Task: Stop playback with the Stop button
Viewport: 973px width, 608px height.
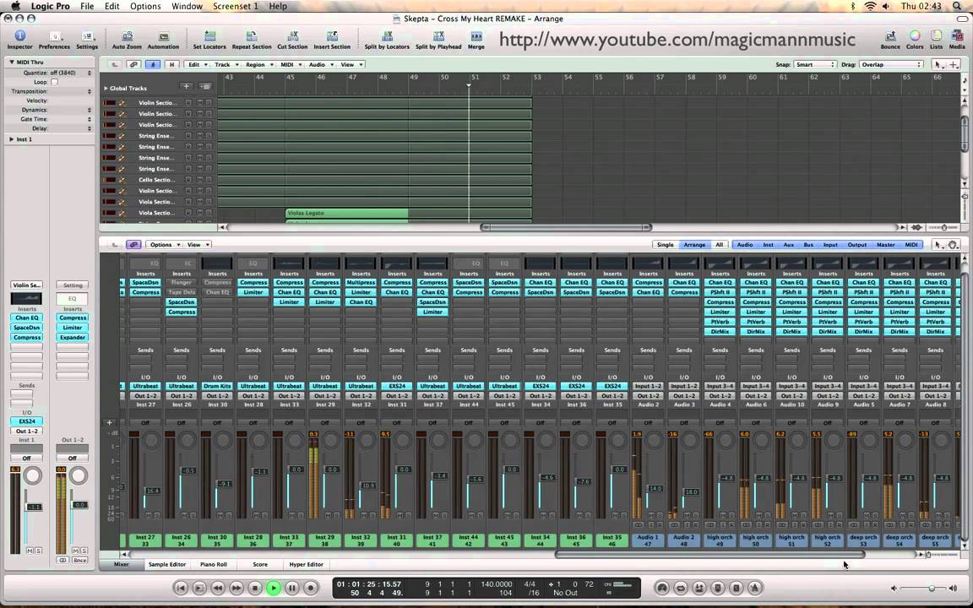Action: 255,588
